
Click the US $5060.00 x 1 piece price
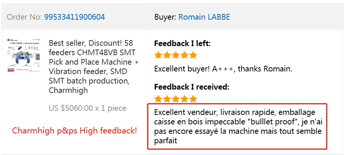coord(88,108)
